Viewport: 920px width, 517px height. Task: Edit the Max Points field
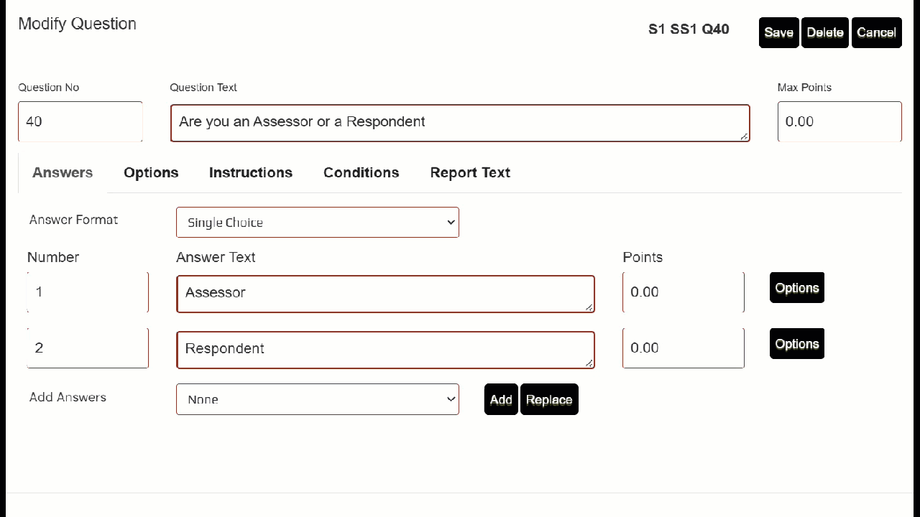click(839, 121)
